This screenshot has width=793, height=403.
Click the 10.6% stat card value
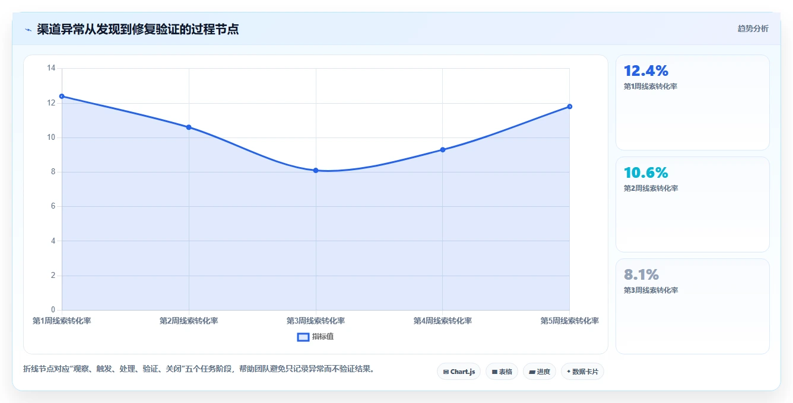(646, 172)
